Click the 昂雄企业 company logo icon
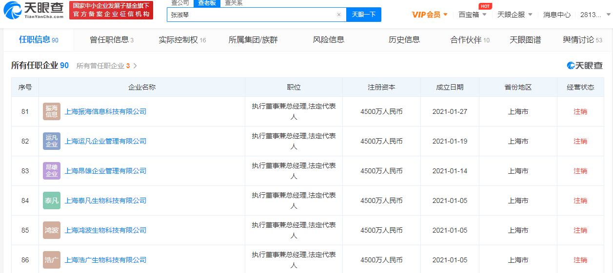613x273 pixels. point(52,171)
